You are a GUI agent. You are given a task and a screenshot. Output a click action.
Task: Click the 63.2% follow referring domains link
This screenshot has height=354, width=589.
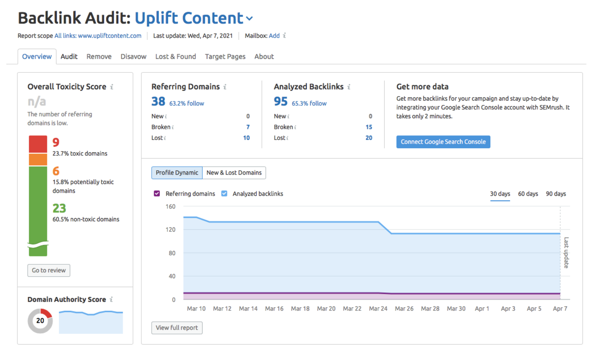pyautogui.click(x=187, y=104)
